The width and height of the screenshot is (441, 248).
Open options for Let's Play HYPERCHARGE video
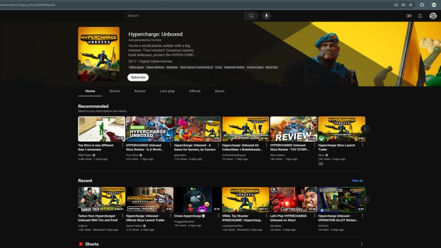(315, 216)
